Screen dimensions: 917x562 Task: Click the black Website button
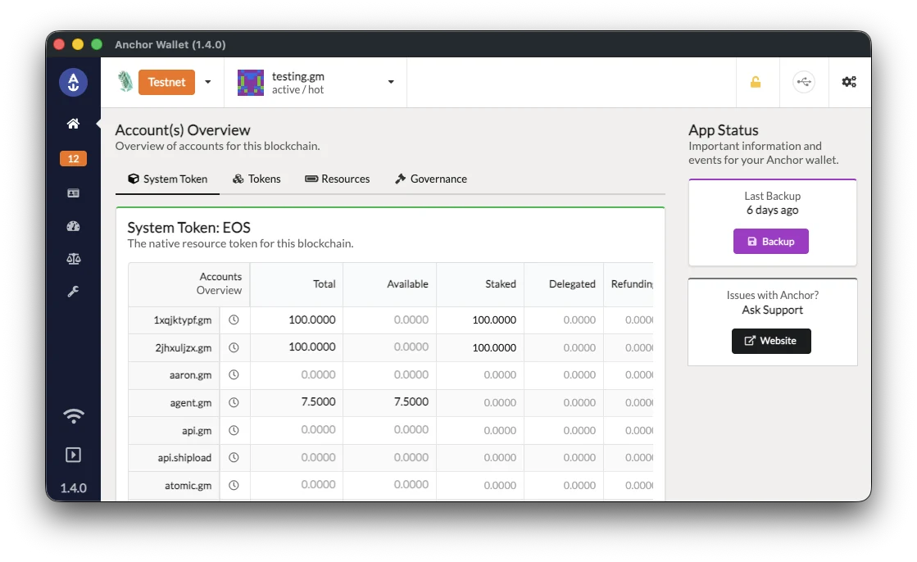(x=771, y=341)
